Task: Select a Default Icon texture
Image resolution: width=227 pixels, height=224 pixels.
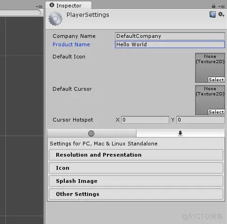Action: [x=216, y=79]
